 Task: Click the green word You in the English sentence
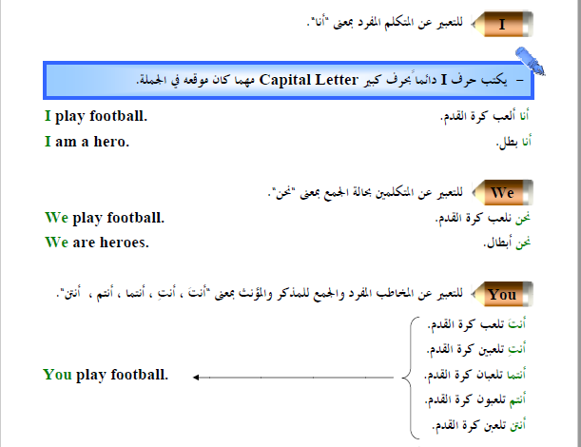(x=57, y=375)
